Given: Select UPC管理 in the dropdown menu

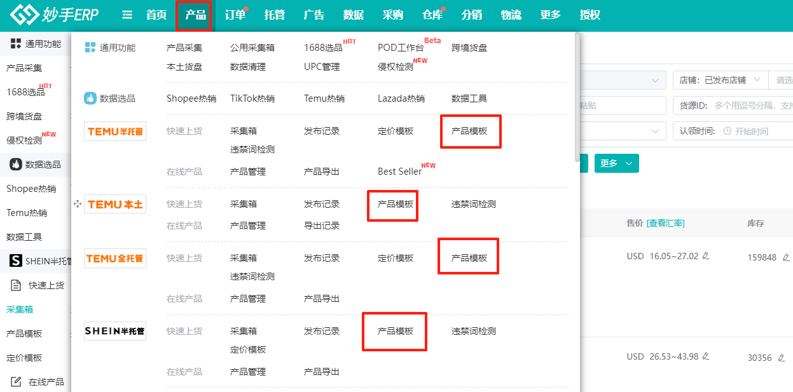Looking at the screenshot, I should pyautogui.click(x=322, y=67).
